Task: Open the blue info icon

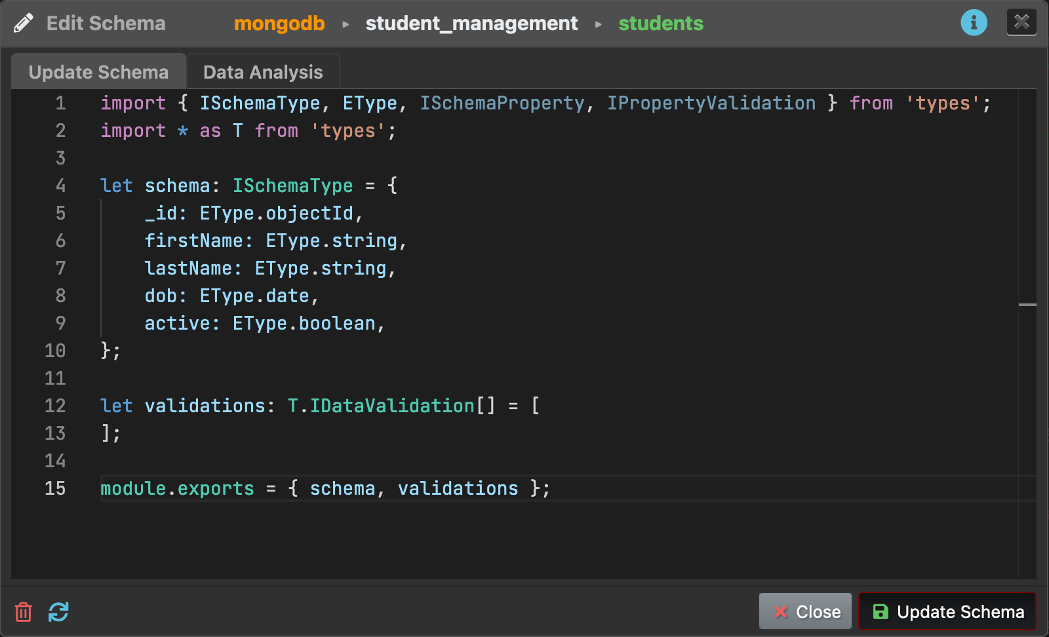Action: (974, 23)
